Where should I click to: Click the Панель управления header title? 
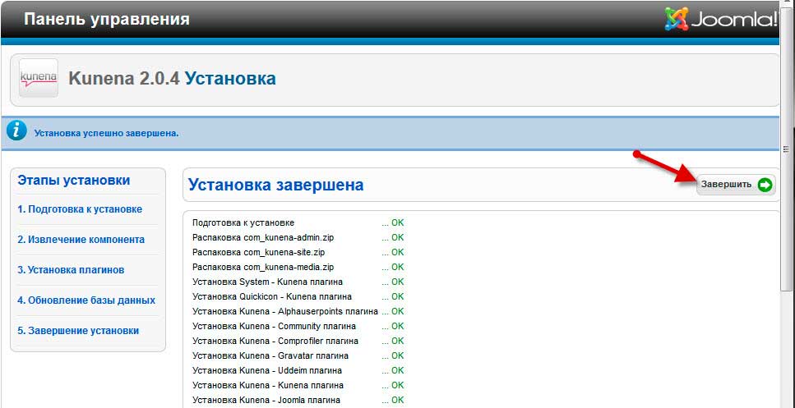(x=107, y=19)
